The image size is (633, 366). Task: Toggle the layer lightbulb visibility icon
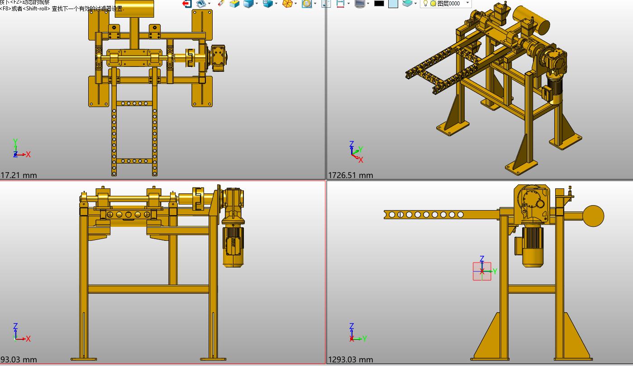pyautogui.click(x=425, y=3)
